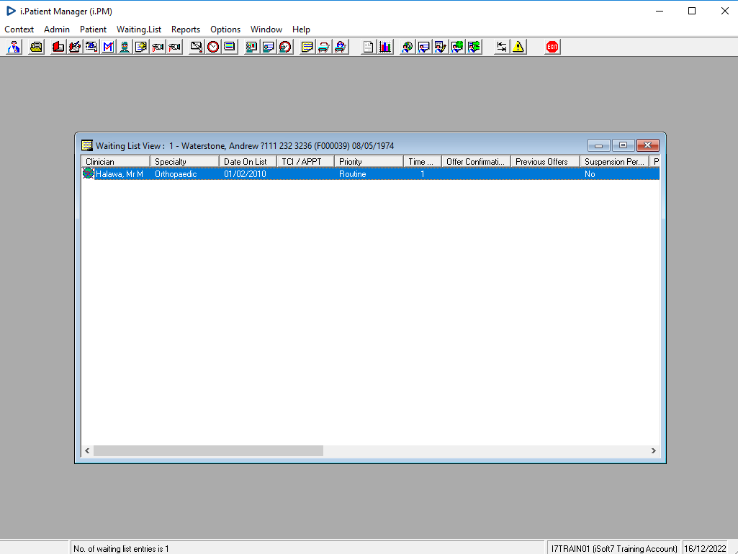Open the Options menu
Image resolution: width=738 pixels, height=554 pixels.
click(225, 29)
